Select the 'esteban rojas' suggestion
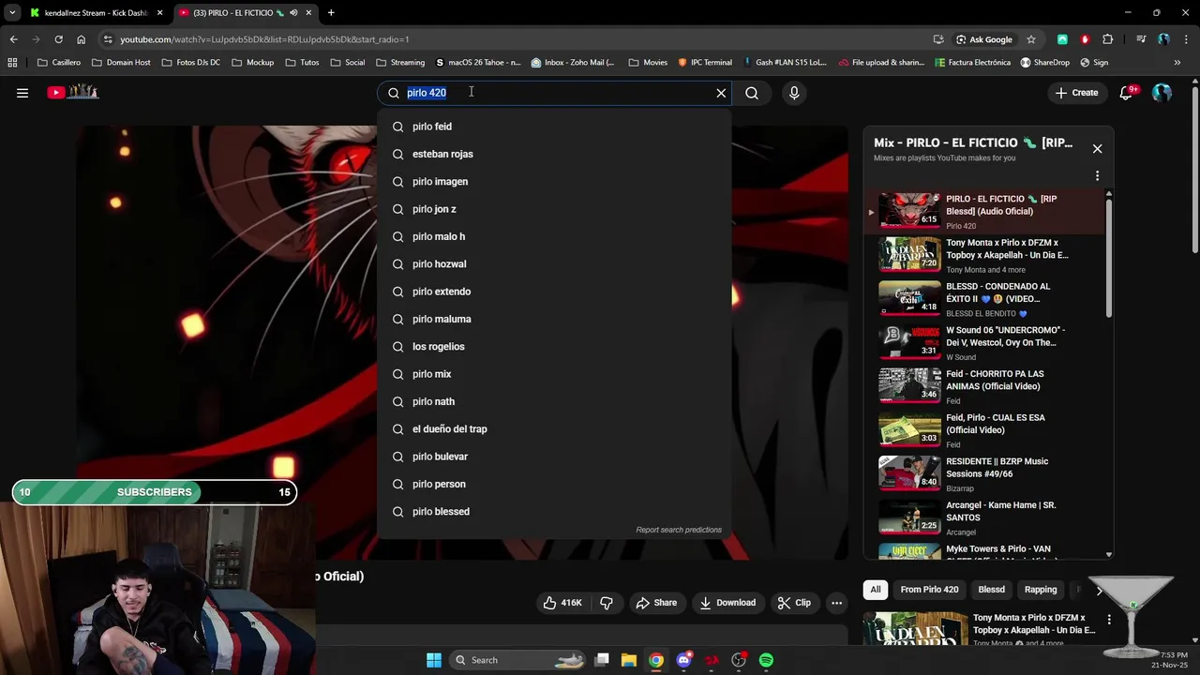The width and height of the screenshot is (1200, 675). pos(554,154)
